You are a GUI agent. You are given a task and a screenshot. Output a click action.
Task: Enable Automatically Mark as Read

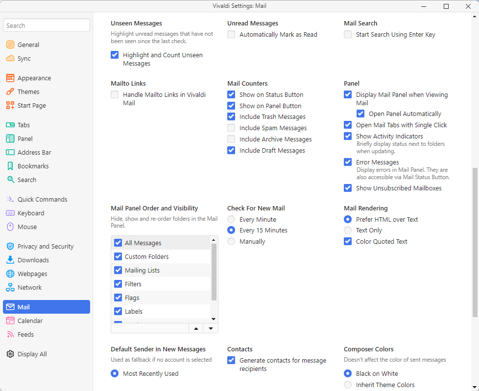[231, 34]
